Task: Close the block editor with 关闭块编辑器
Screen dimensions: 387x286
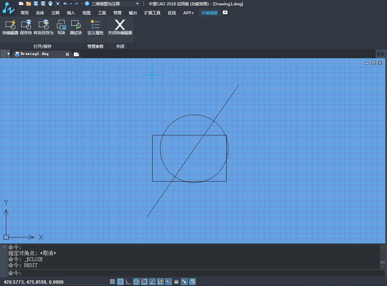Action: 120,27
